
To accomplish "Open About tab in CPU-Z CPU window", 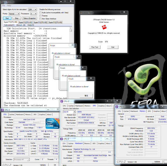I will [x=49, y=114].
